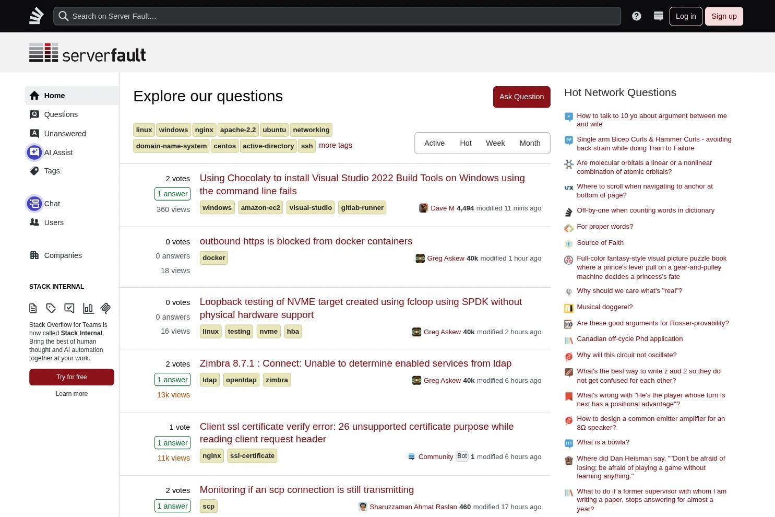Switch to the Hot tab

pyautogui.click(x=466, y=143)
